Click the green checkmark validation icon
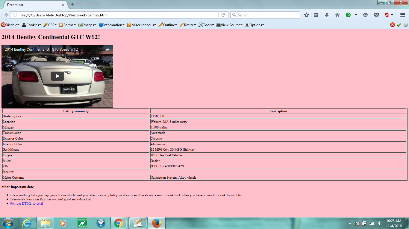Viewport: 409px width, 229px height. tap(399, 25)
